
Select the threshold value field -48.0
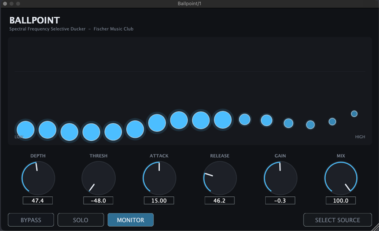click(x=99, y=201)
